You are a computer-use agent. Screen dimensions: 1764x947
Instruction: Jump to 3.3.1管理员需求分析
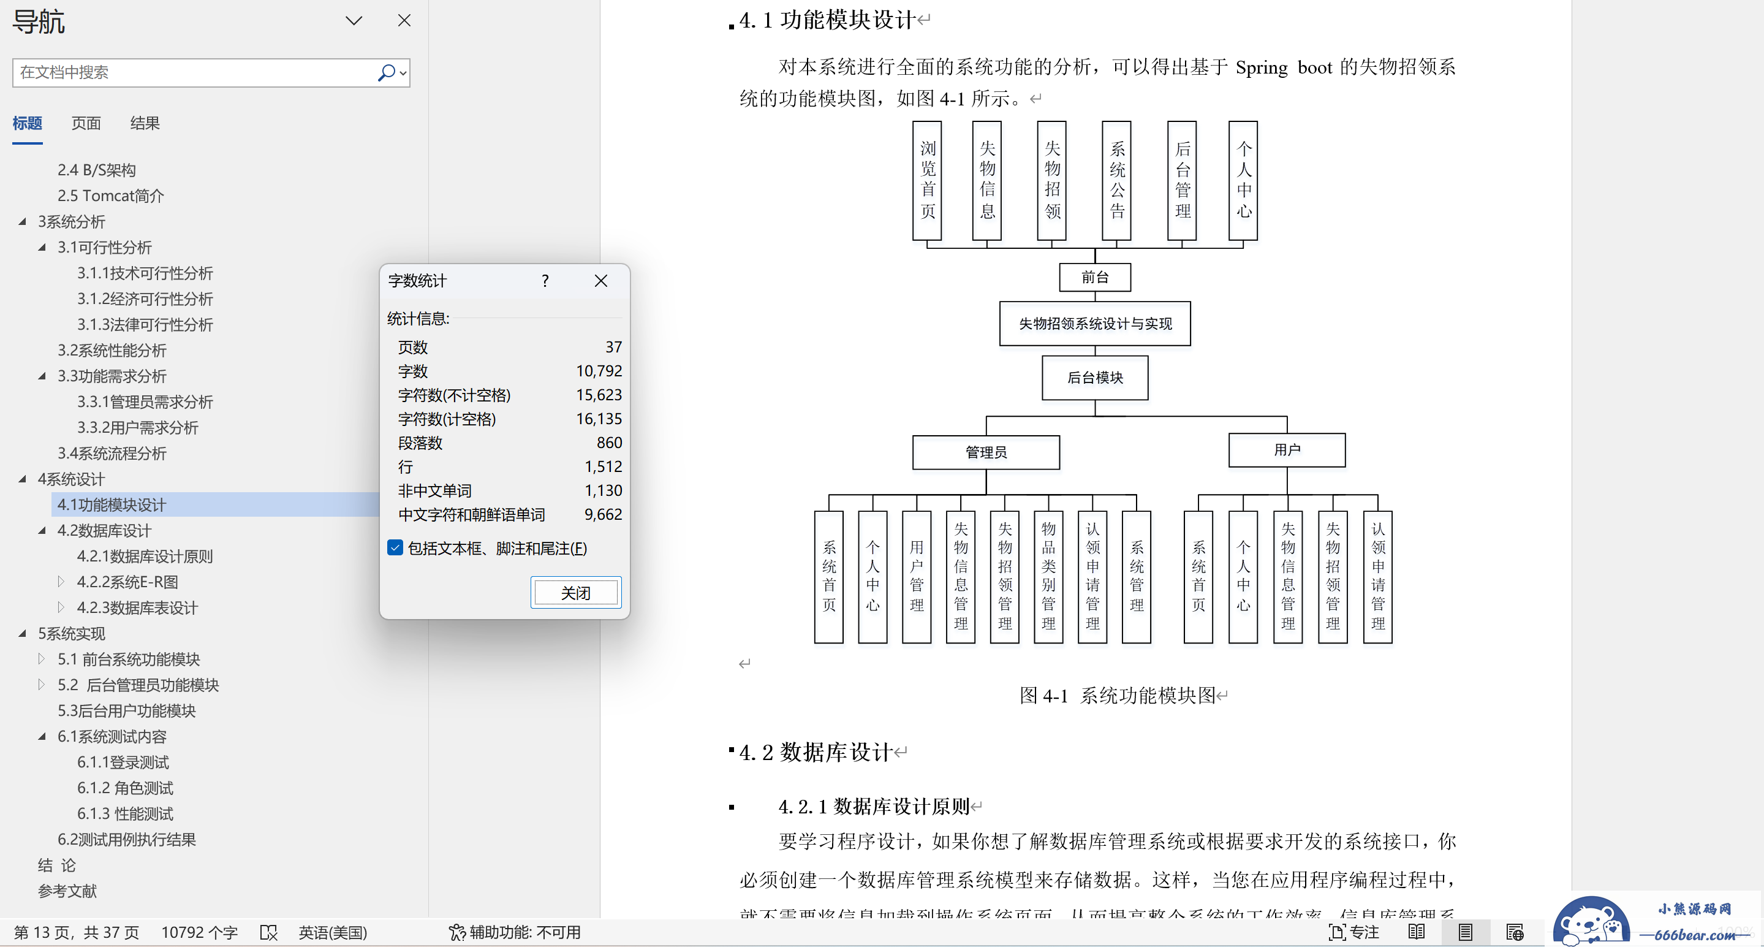145,401
